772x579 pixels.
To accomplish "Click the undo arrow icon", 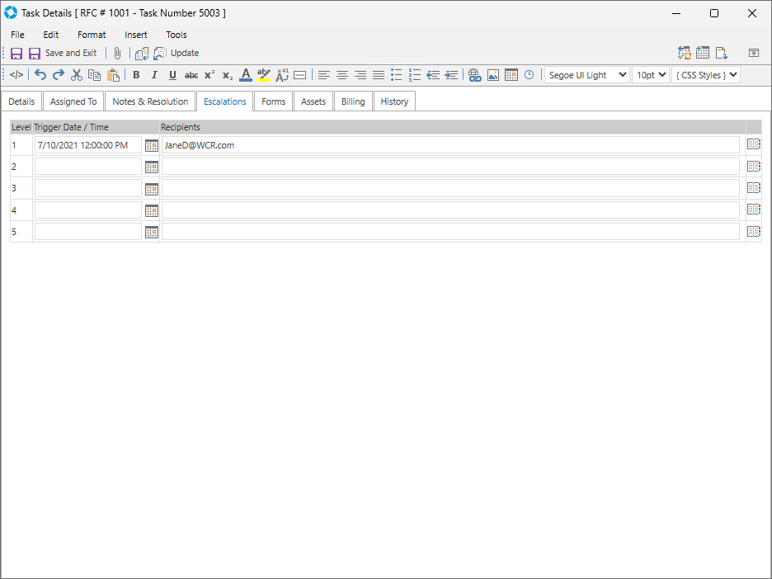I will [x=40, y=75].
